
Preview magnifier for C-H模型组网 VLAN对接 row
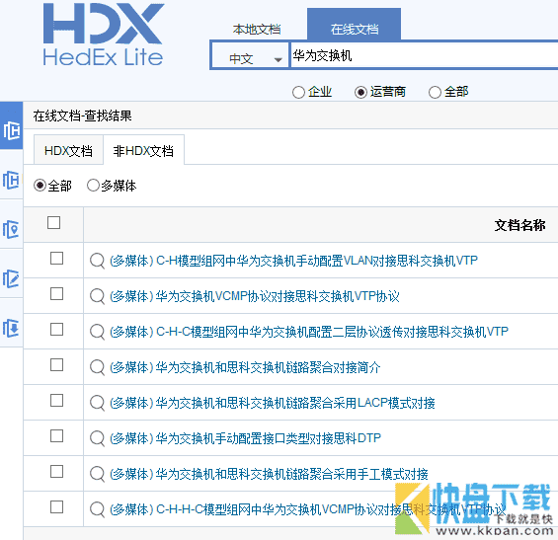(97, 261)
